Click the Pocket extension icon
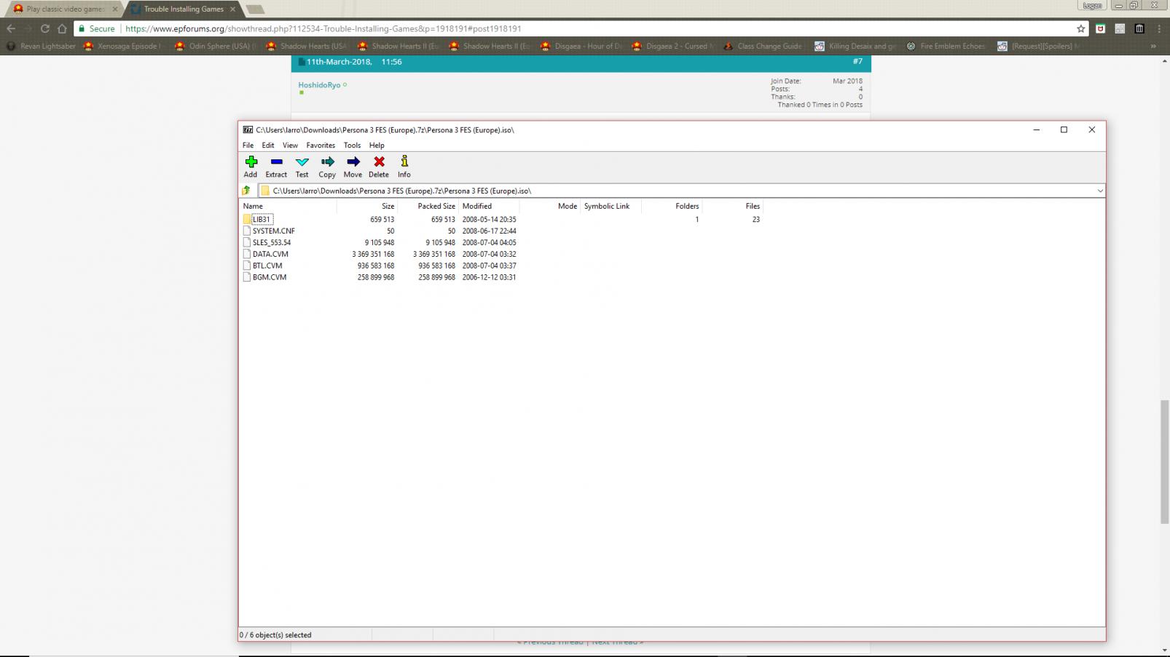The height and width of the screenshot is (657, 1170). coord(1100,28)
